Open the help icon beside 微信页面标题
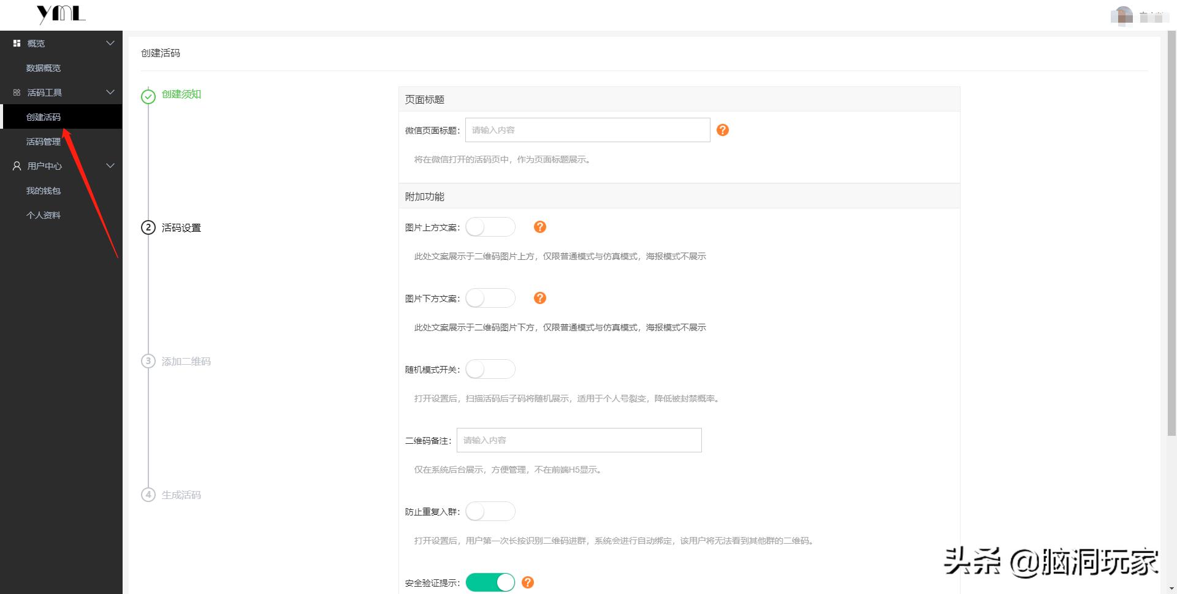The height and width of the screenshot is (594, 1177). pos(723,130)
